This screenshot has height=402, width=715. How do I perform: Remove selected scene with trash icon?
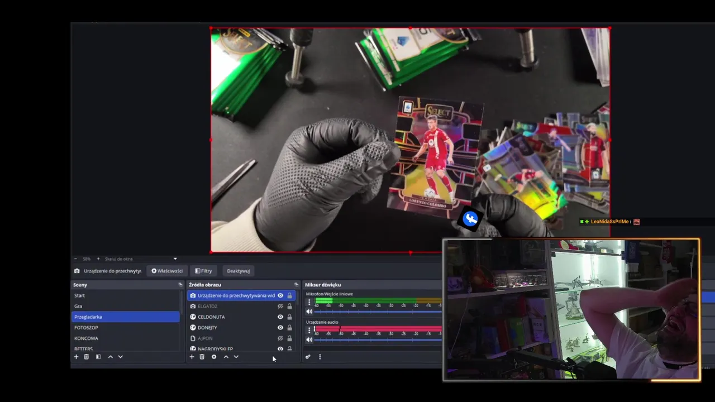[x=87, y=357]
